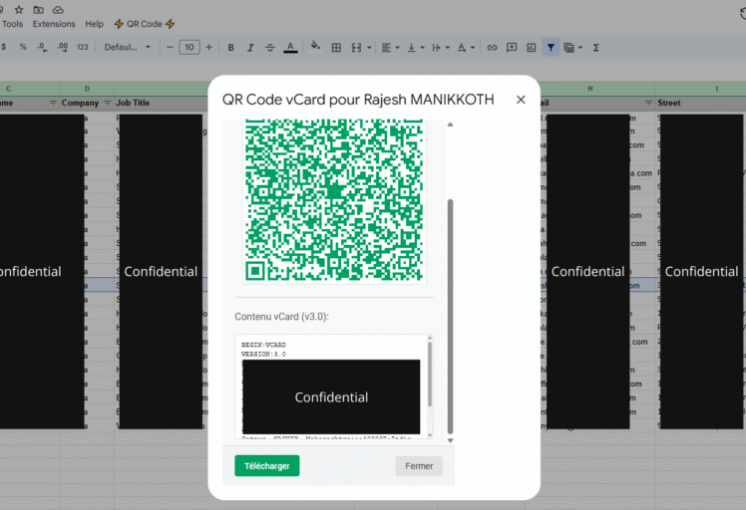The width and height of the screenshot is (746, 510).
Task: Toggle the Company column filter
Action: 106,104
